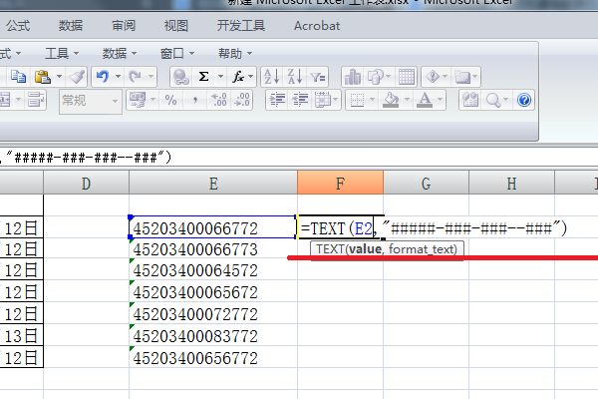
Task: Open the 公式 ribbon tab
Action: (x=18, y=26)
